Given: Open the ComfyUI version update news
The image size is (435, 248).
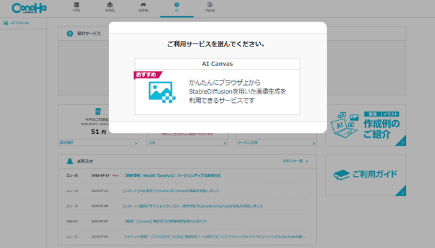Looking at the screenshot, I should click(x=172, y=175).
